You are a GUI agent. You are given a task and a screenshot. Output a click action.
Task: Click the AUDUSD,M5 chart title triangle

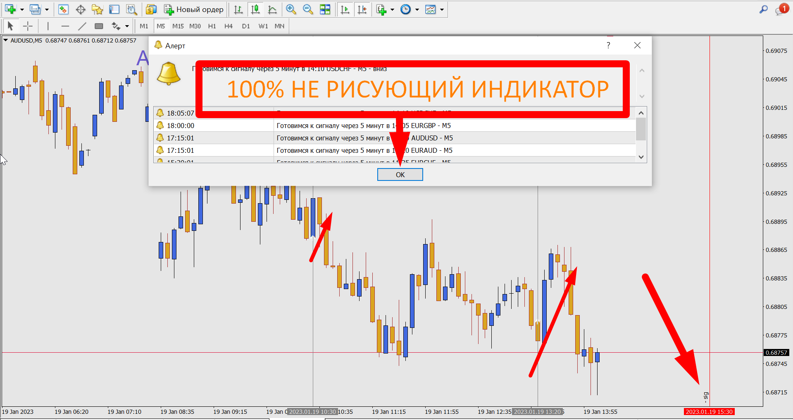coord(6,40)
